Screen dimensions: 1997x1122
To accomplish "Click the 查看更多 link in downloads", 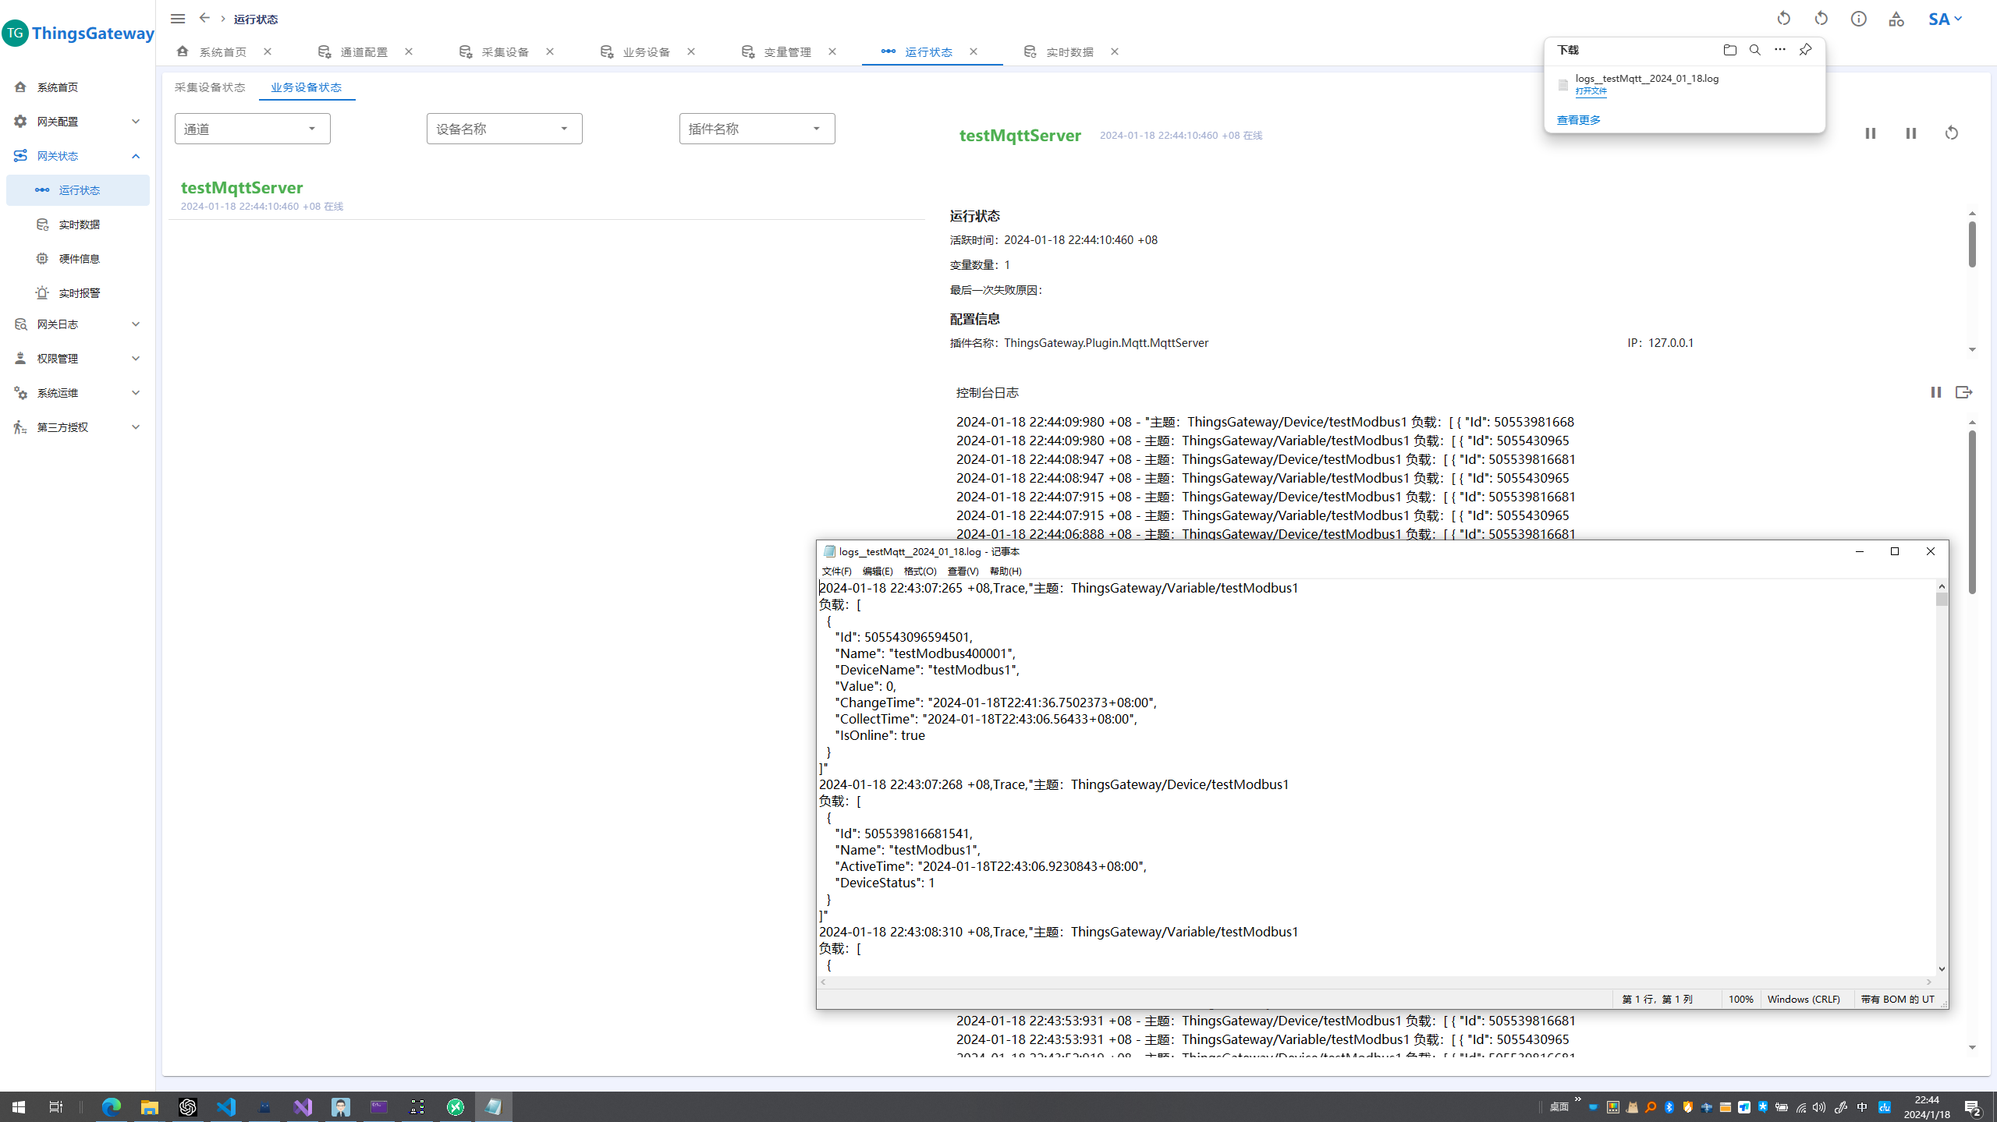I will click(1578, 120).
